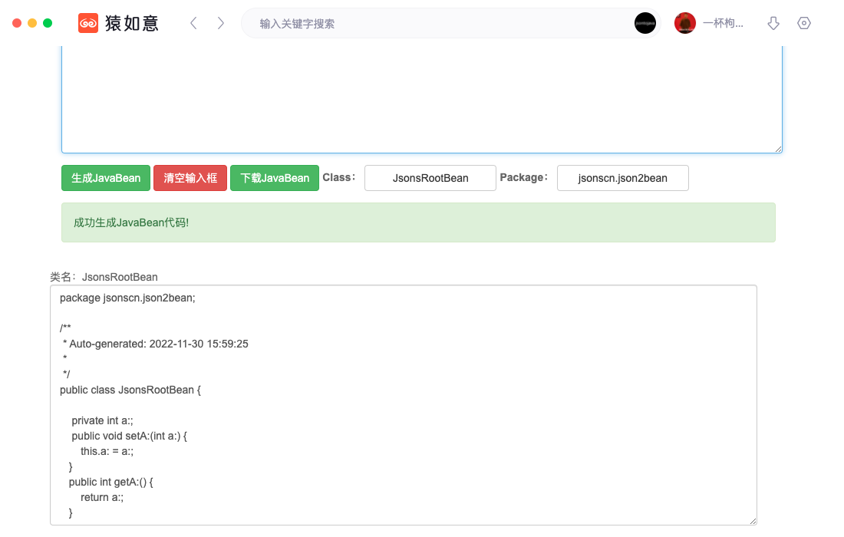Click the yellow macOS minimize button

(32, 23)
